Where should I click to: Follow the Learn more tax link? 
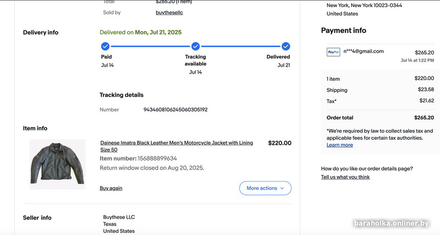pos(340,145)
